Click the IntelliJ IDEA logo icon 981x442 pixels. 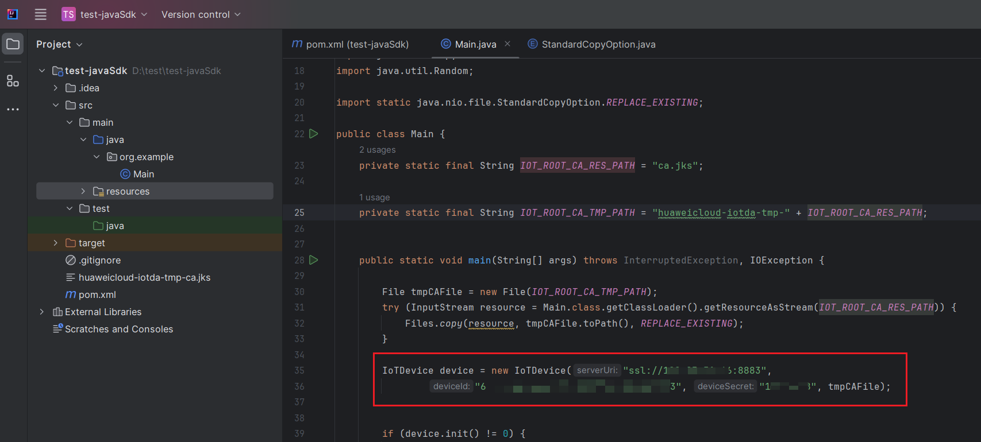coord(13,14)
